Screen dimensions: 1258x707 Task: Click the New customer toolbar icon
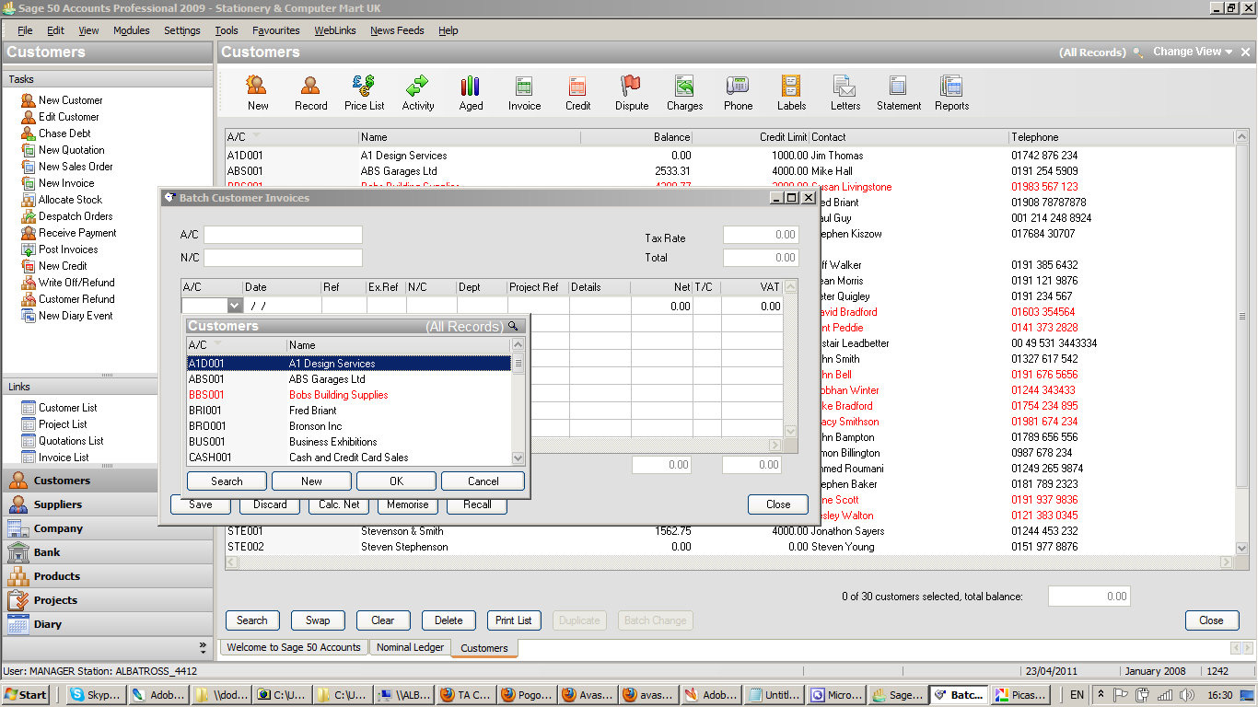258,93
